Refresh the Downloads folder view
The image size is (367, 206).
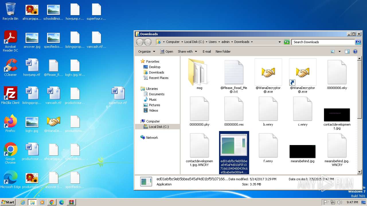click(287, 42)
